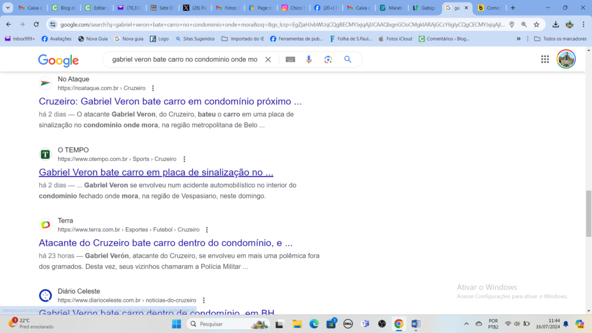This screenshot has height=333, width=592.
Task: Open new browser tab with plus
Action: 513,8
